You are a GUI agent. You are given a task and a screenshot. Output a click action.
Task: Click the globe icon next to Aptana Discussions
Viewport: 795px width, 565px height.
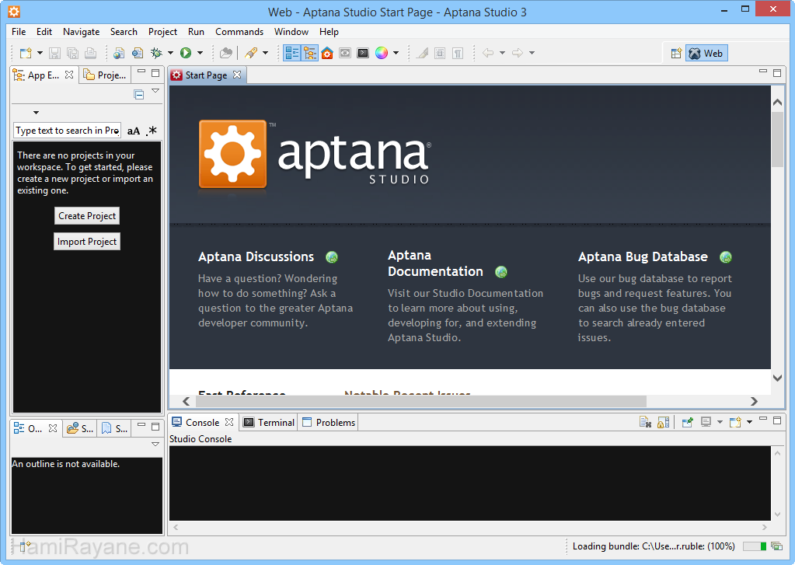(332, 257)
